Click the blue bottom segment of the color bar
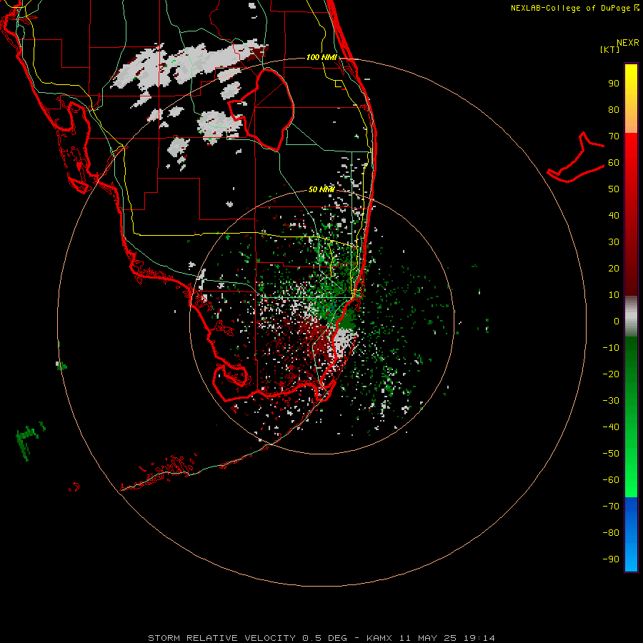Image resolution: width=643 pixels, height=643 pixels. (x=631, y=534)
